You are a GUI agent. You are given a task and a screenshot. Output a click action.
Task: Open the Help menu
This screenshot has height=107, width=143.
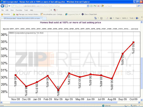[x=31, y=10]
